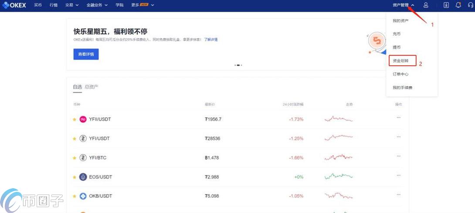Expand the 金融业务 dropdown menu
This screenshot has width=475, height=213.
click(x=97, y=5)
